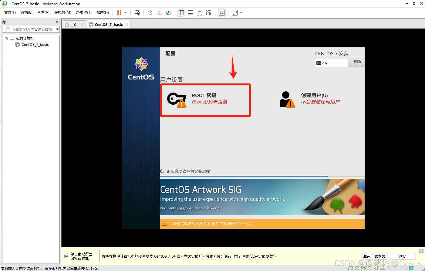
Task: Close the 主页 tab
Action: (83, 25)
